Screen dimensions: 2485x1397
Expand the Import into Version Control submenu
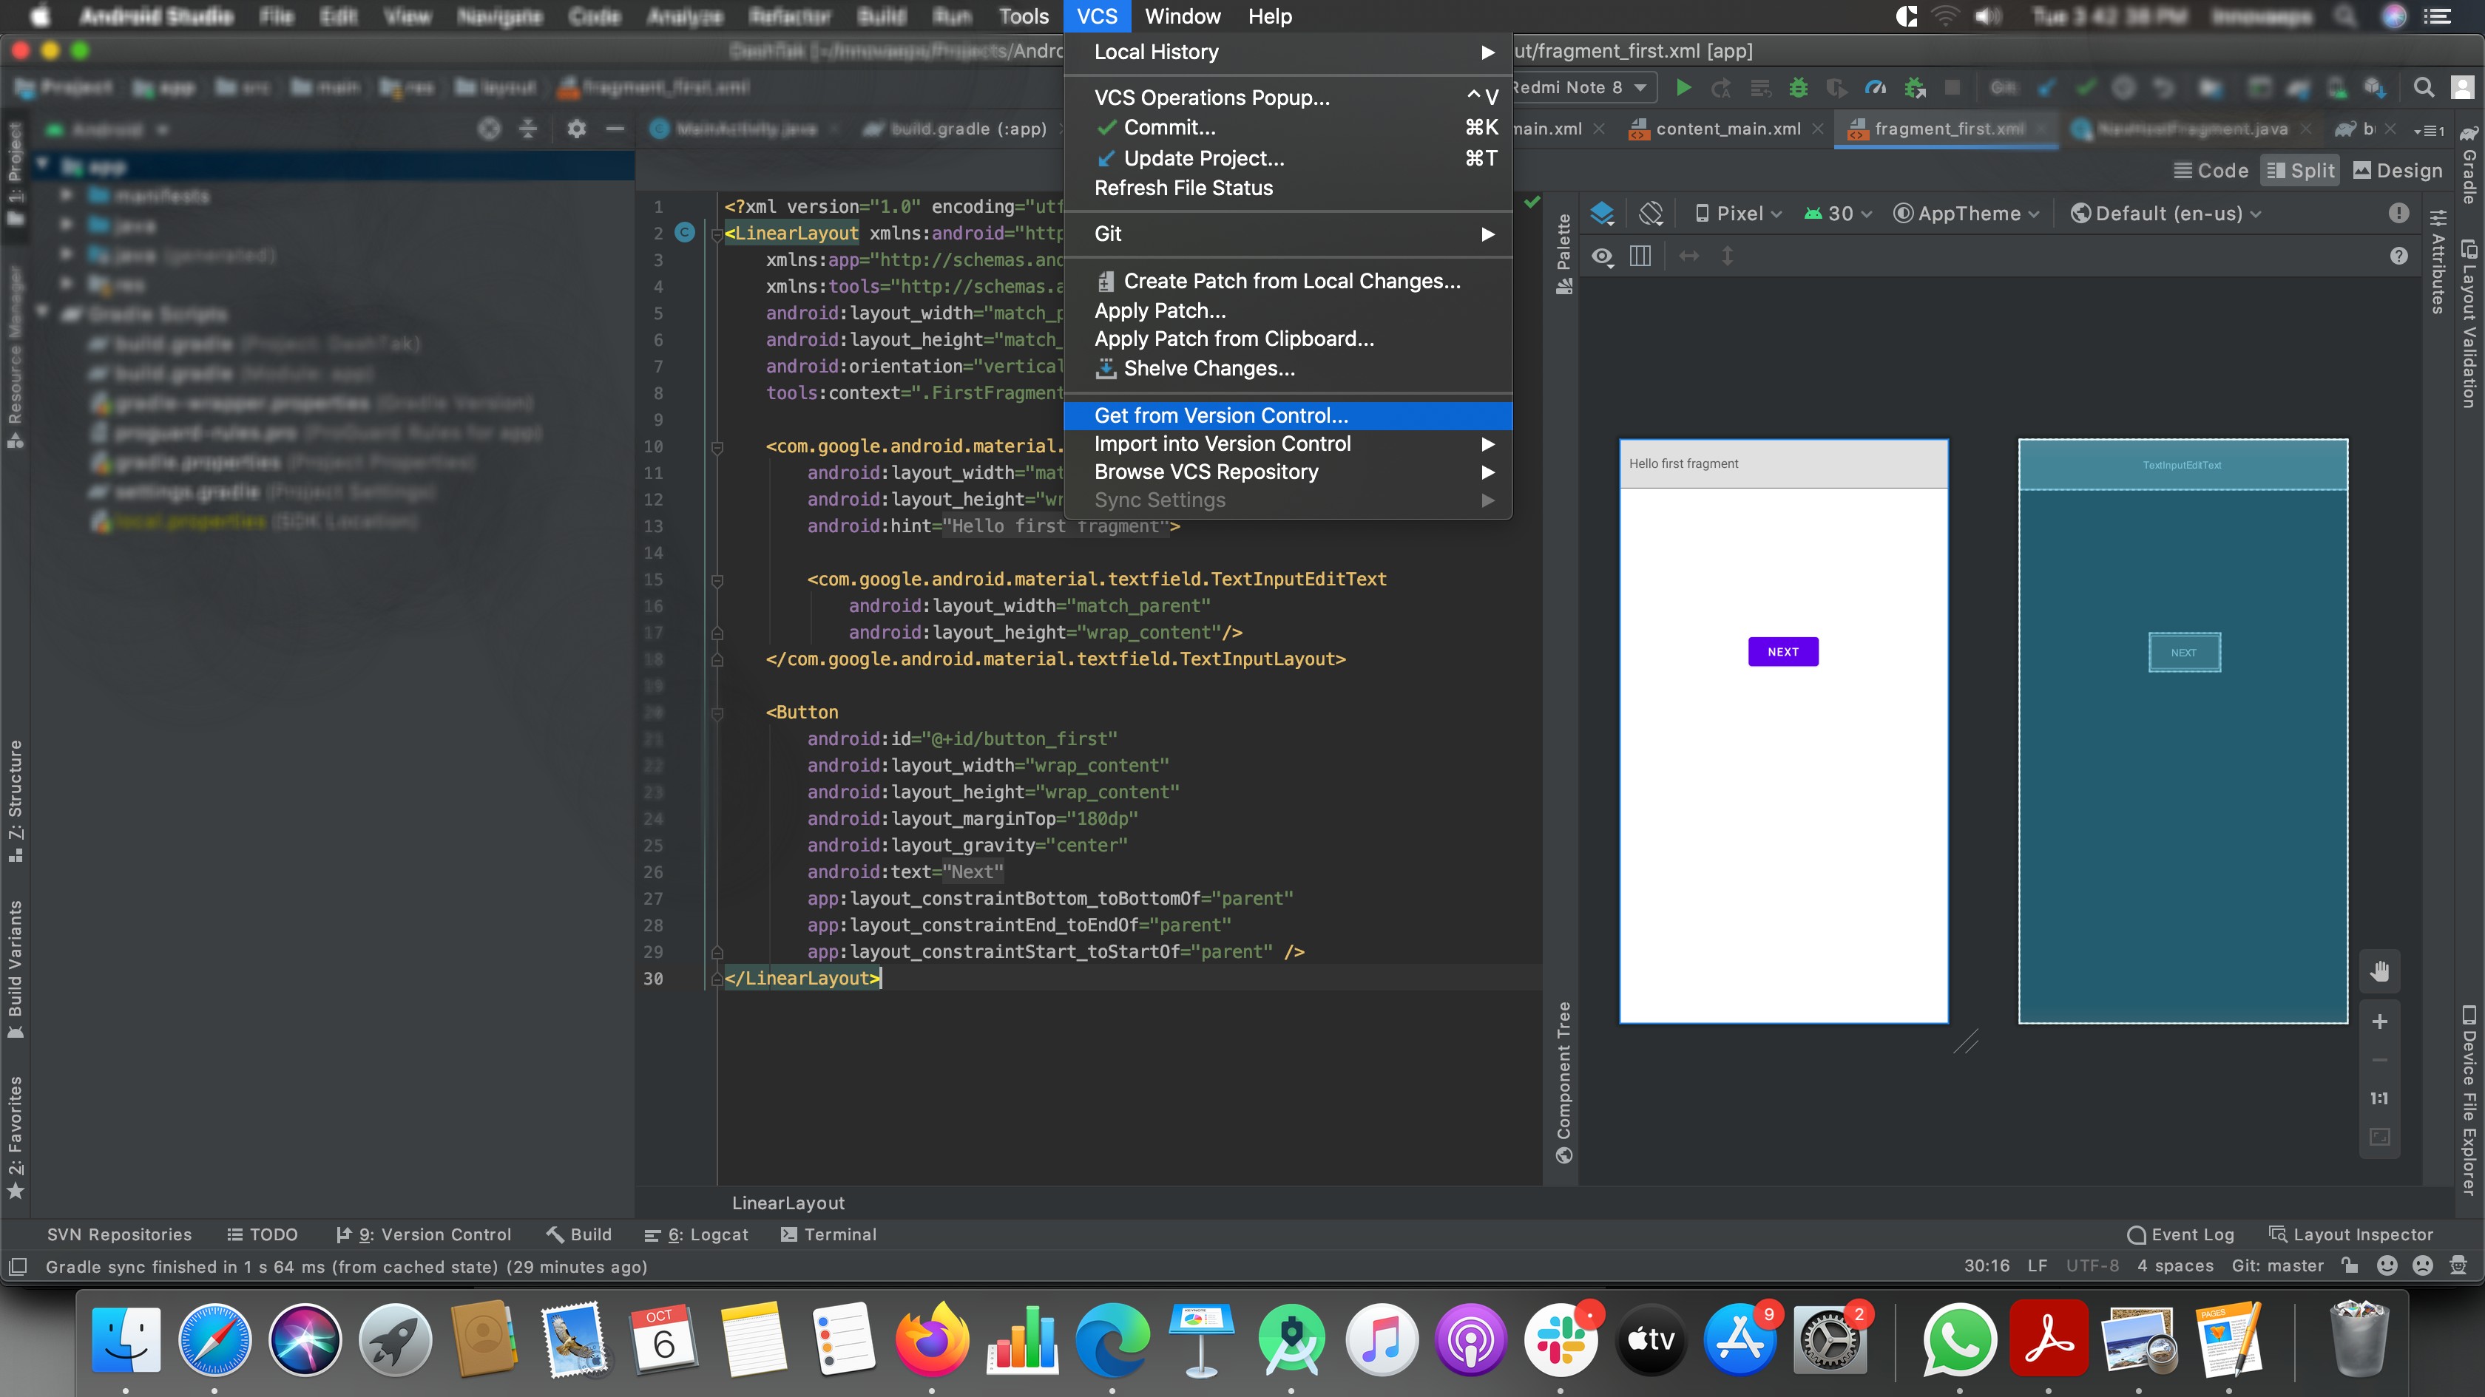(x=1288, y=443)
